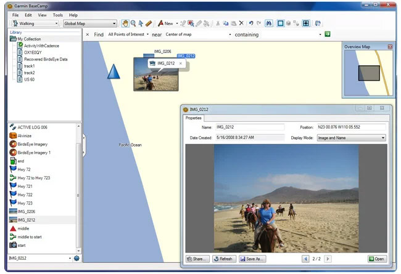Click the Save As button

[x=252, y=259]
